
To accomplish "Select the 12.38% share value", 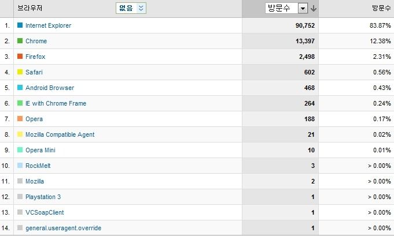I will pyautogui.click(x=380, y=41).
